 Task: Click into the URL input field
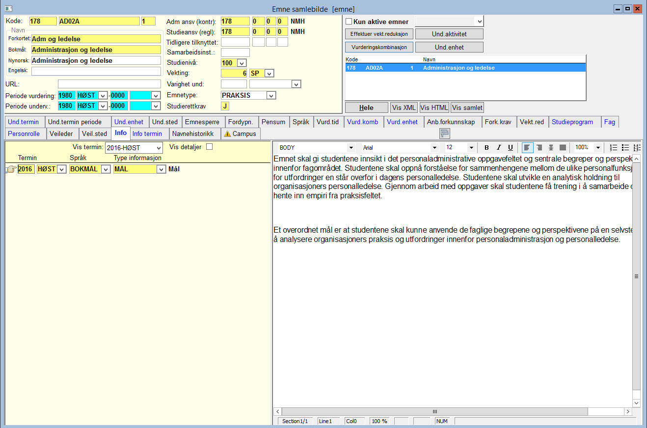(x=109, y=84)
